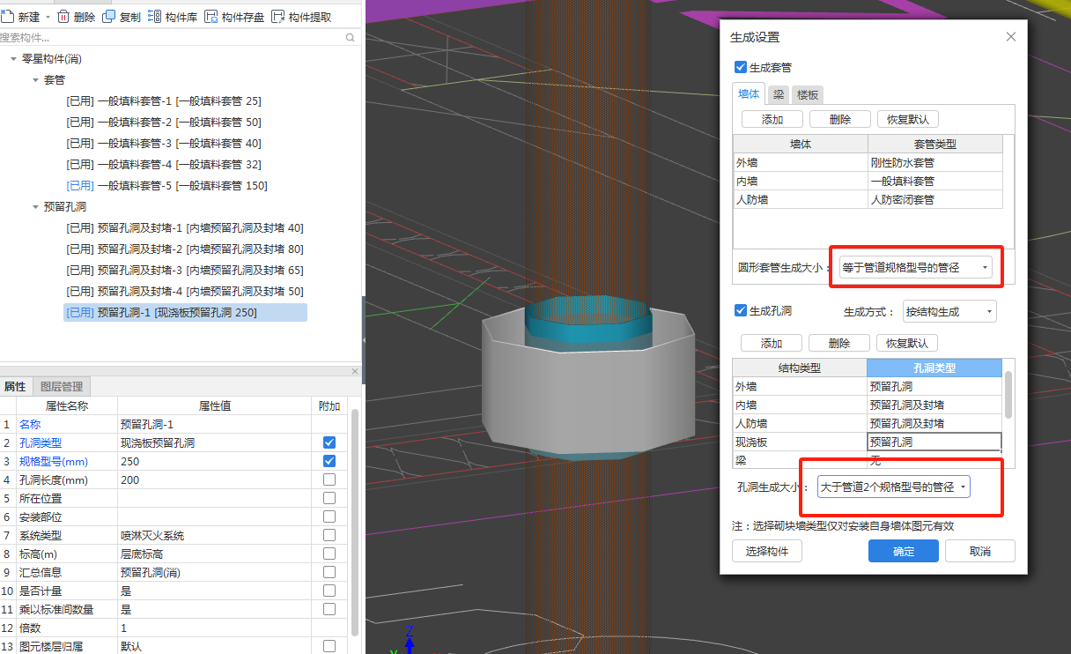The height and width of the screenshot is (654, 1071).
Task: Close the properties panel with its X icon
Action: pyautogui.click(x=355, y=371)
